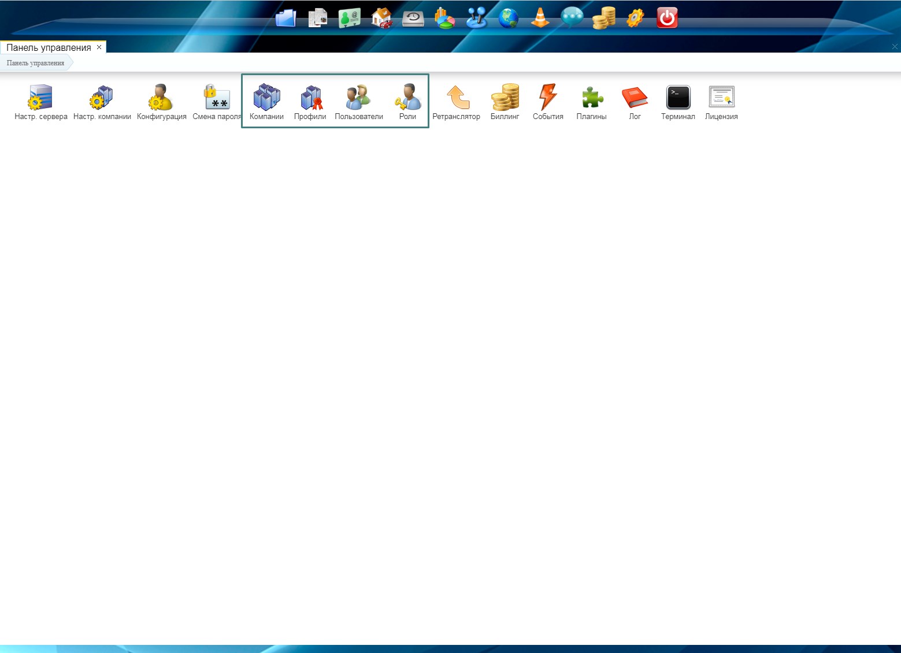Open the Лог log book icon

point(635,98)
